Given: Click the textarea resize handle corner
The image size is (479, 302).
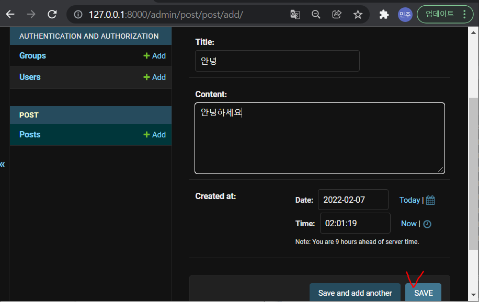Looking at the screenshot, I should (x=440, y=170).
